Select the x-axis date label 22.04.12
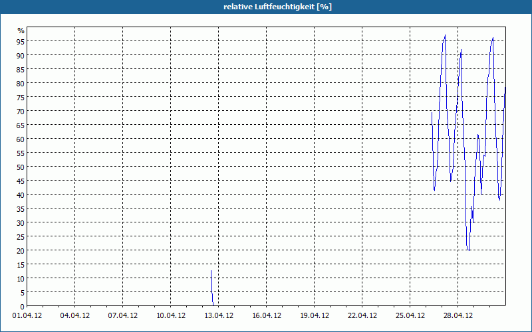 pos(362,316)
